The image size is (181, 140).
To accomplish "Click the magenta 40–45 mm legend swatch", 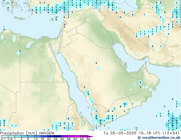I will (x=77, y=136).
